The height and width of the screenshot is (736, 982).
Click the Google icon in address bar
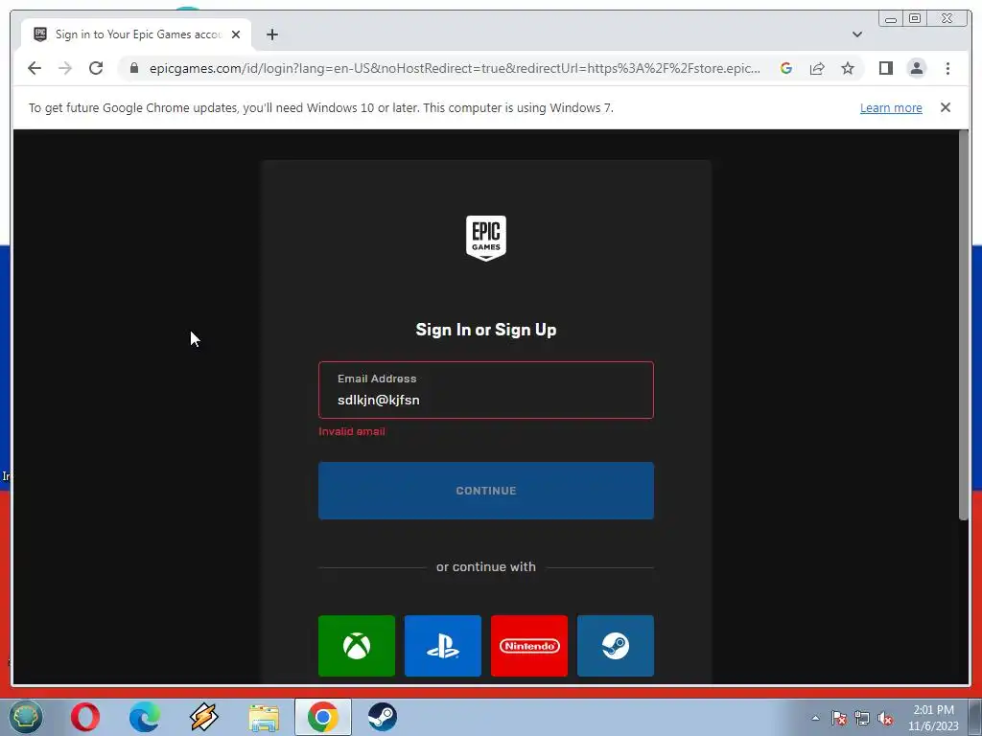786,68
